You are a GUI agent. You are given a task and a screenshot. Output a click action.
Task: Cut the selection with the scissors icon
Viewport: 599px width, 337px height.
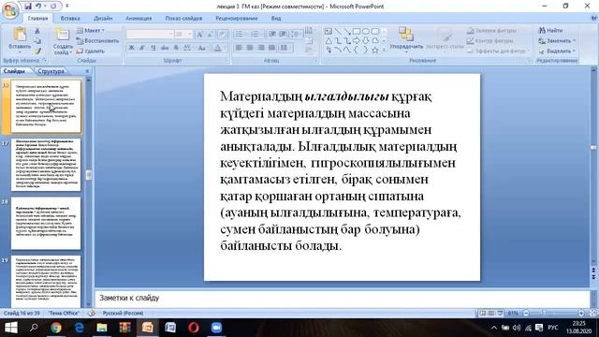coord(37,31)
